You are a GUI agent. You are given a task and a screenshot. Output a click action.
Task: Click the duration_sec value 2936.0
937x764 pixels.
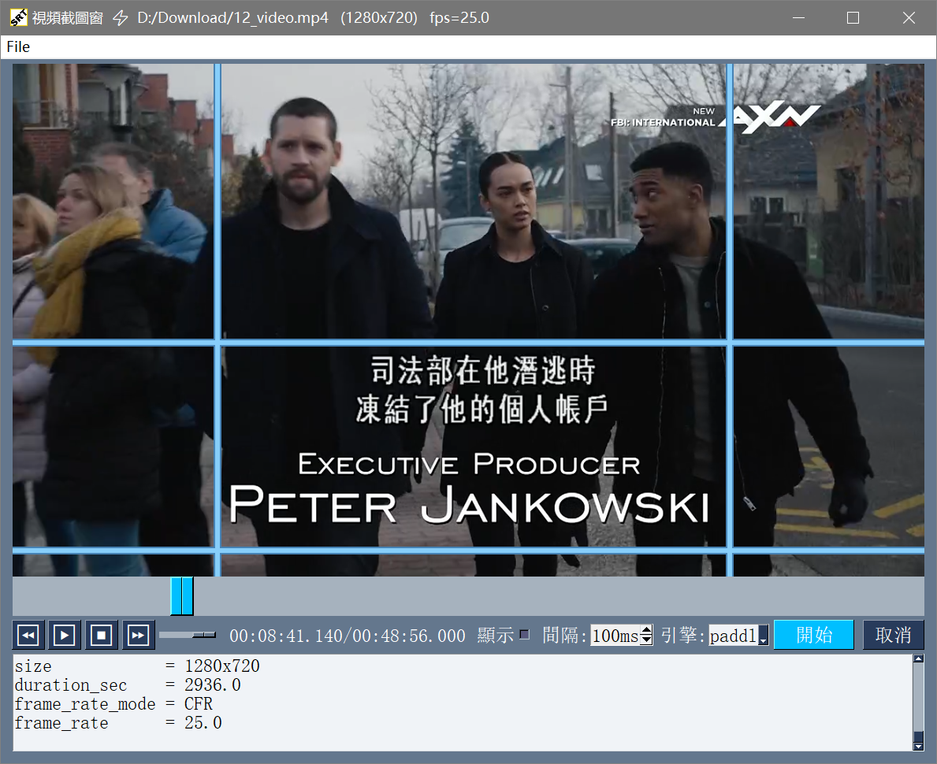click(x=212, y=685)
